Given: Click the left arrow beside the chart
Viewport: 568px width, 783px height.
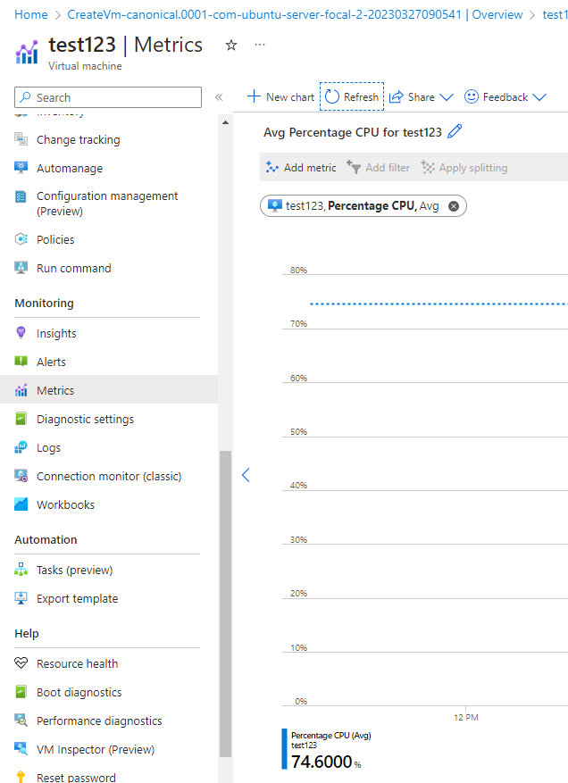Looking at the screenshot, I should [246, 475].
